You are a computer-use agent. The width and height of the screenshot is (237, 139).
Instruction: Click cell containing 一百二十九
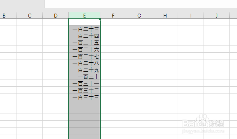click(x=85, y=69)
